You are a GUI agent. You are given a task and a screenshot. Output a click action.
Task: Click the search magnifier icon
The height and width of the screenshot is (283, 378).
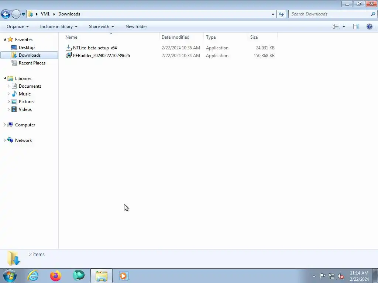click(373, 14)
